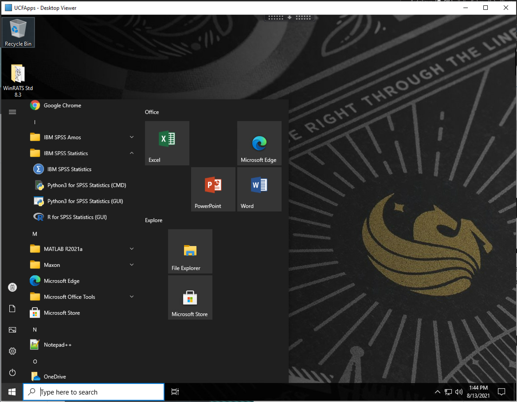Expand the MATLAB R2021a folder
This screenshot has width=517, height=402.
(82, 249)
